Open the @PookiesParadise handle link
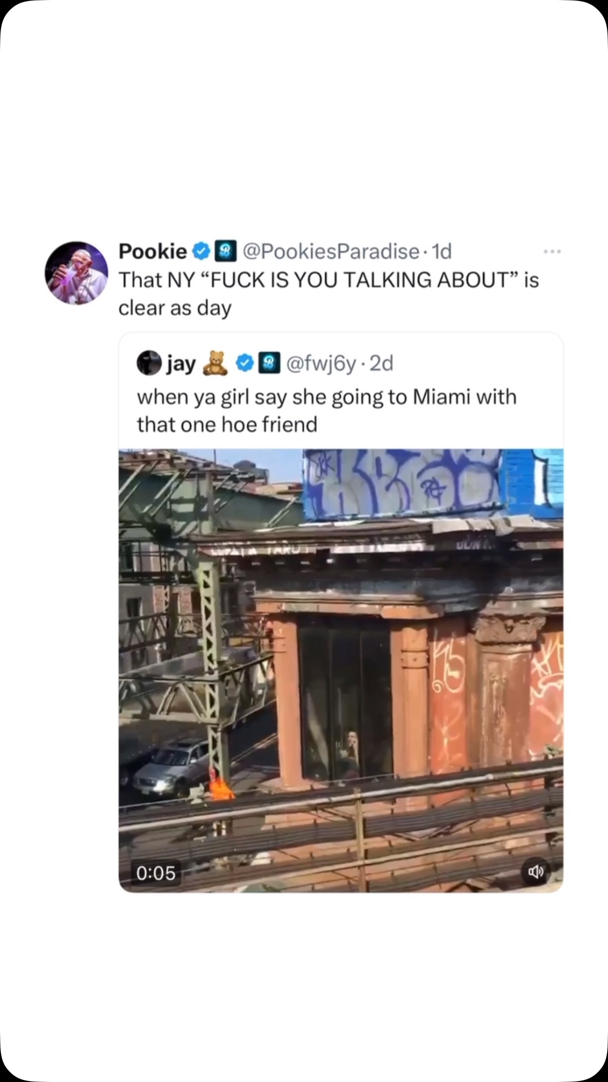608x1082 pixels. tap(330, 251)
